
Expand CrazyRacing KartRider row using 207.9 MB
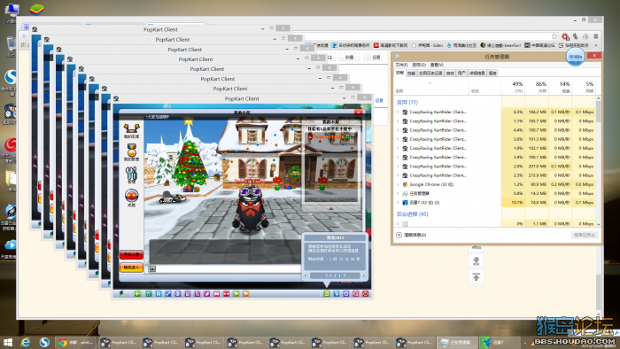pyautogui.click(x=398, y=167)
